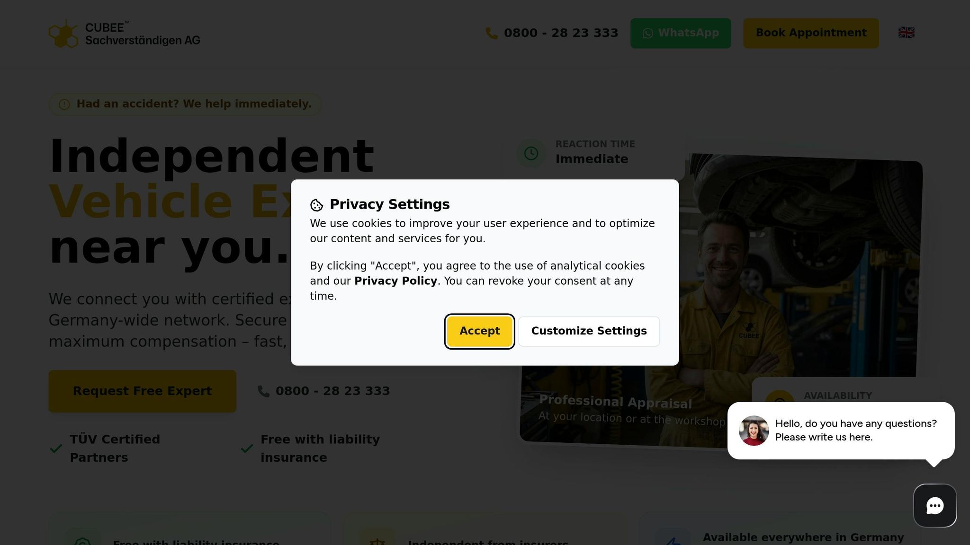Image resolution: width=970 pixels, height=545 pixels.
Task: Call the header number 0800 - 28 23 333
Action: [561, 33]
